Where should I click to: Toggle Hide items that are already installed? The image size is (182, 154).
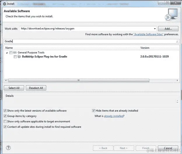point(93,111)
